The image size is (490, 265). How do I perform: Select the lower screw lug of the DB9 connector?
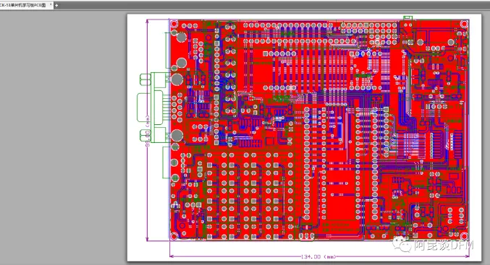145,136
